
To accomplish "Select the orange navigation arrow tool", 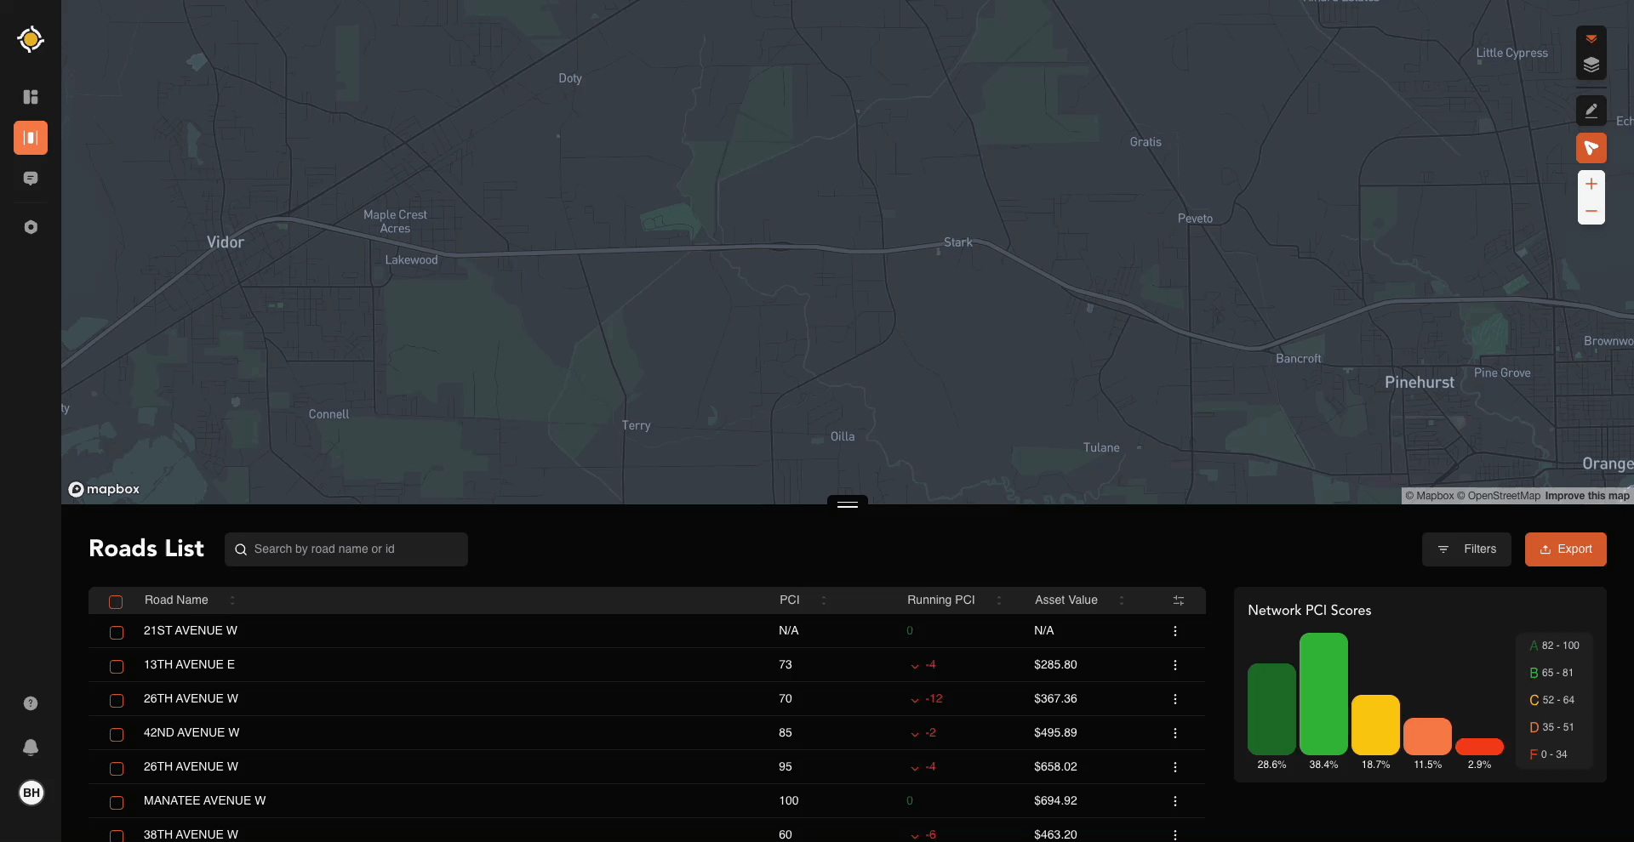I will (1591, 147).
